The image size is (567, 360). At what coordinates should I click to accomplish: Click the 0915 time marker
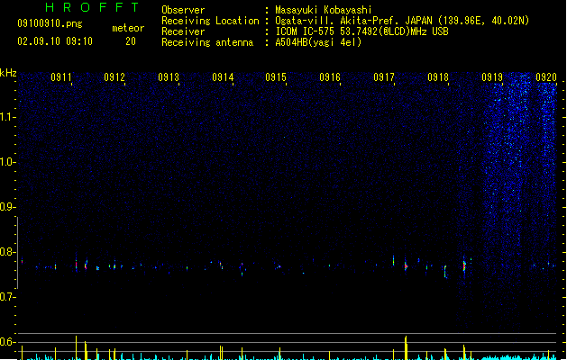coord(276,77)
